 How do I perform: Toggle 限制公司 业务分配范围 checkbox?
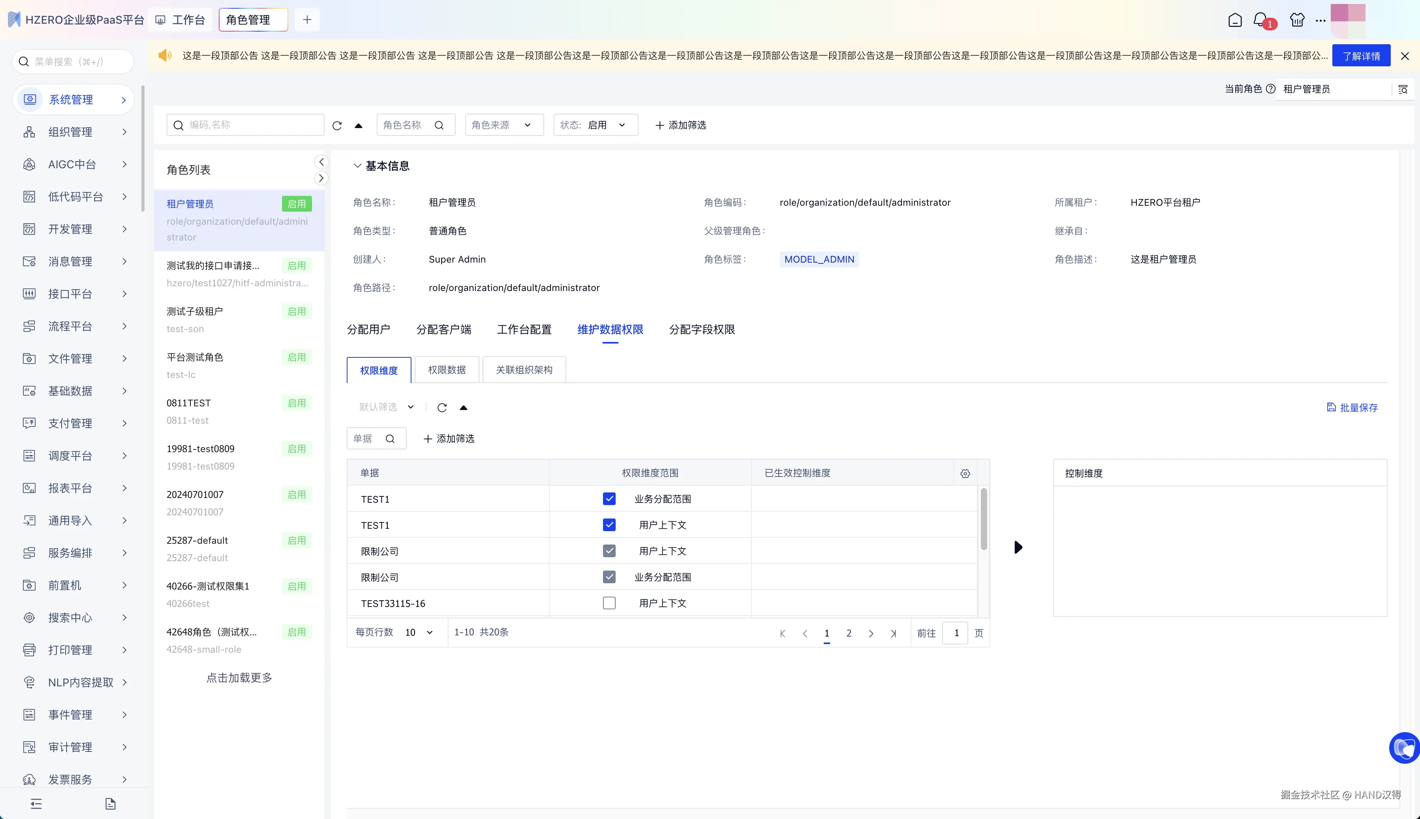click(609, 577)
